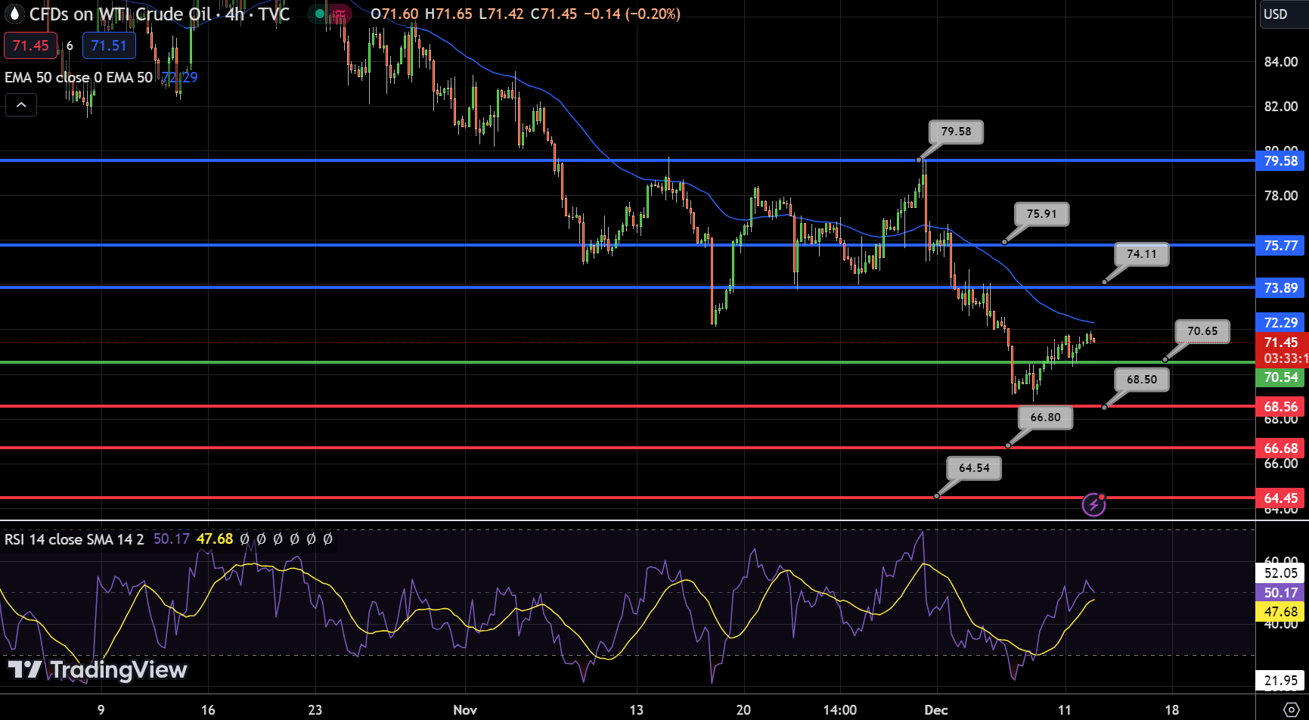
Task: Click the Nov label on time axis
Action: click(x=465, y=709)
